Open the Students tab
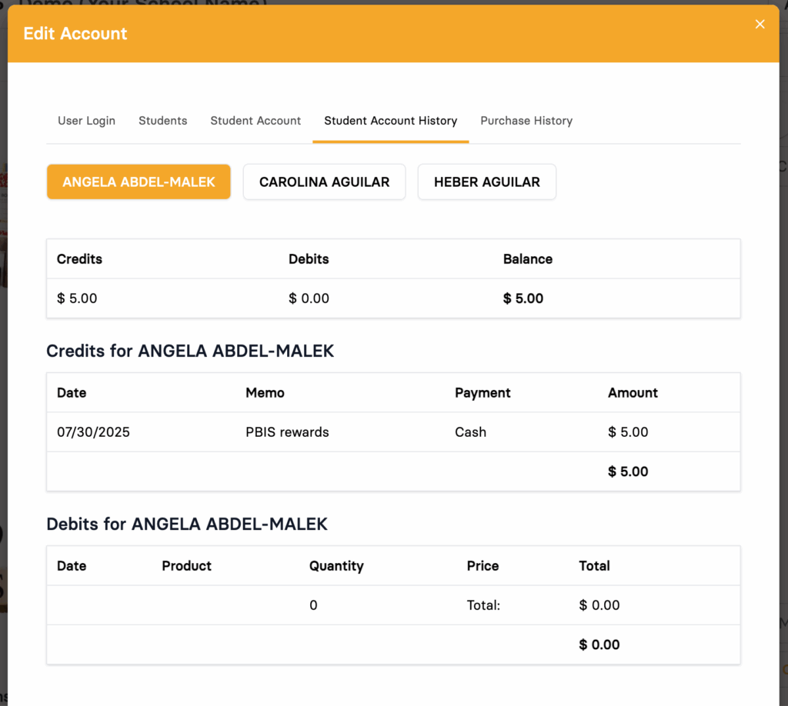Screen dimensions: 788x706 pyautogui.click(x=163, y=121)
